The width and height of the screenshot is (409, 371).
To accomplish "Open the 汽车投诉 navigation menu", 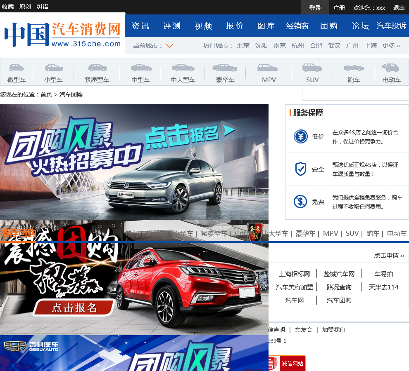I will click(x=391, y=26).
